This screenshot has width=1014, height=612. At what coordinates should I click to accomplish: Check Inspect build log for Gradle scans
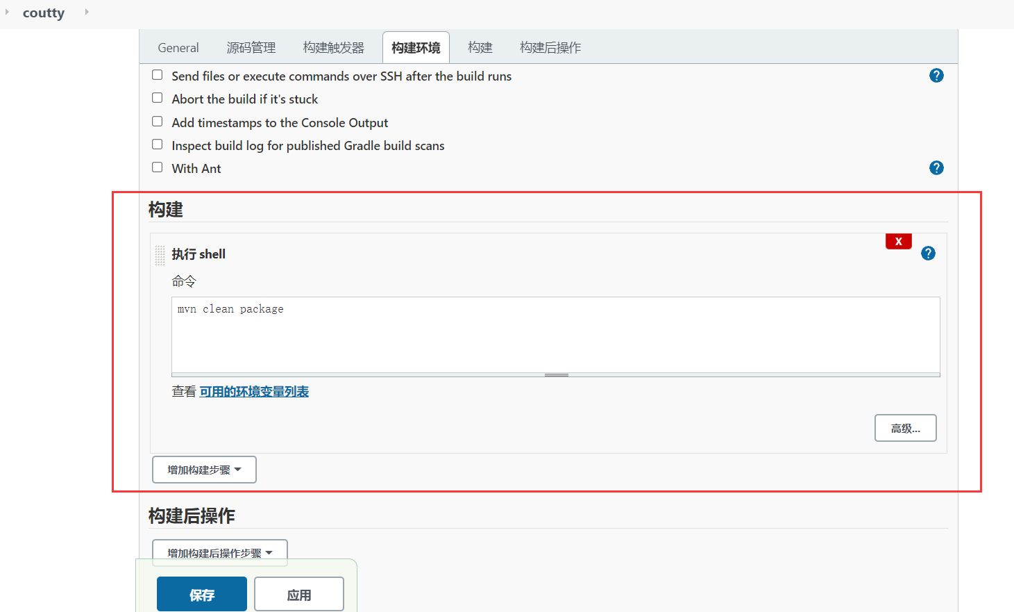[157, 144]
